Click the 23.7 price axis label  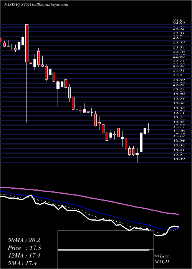coord(177,38)
